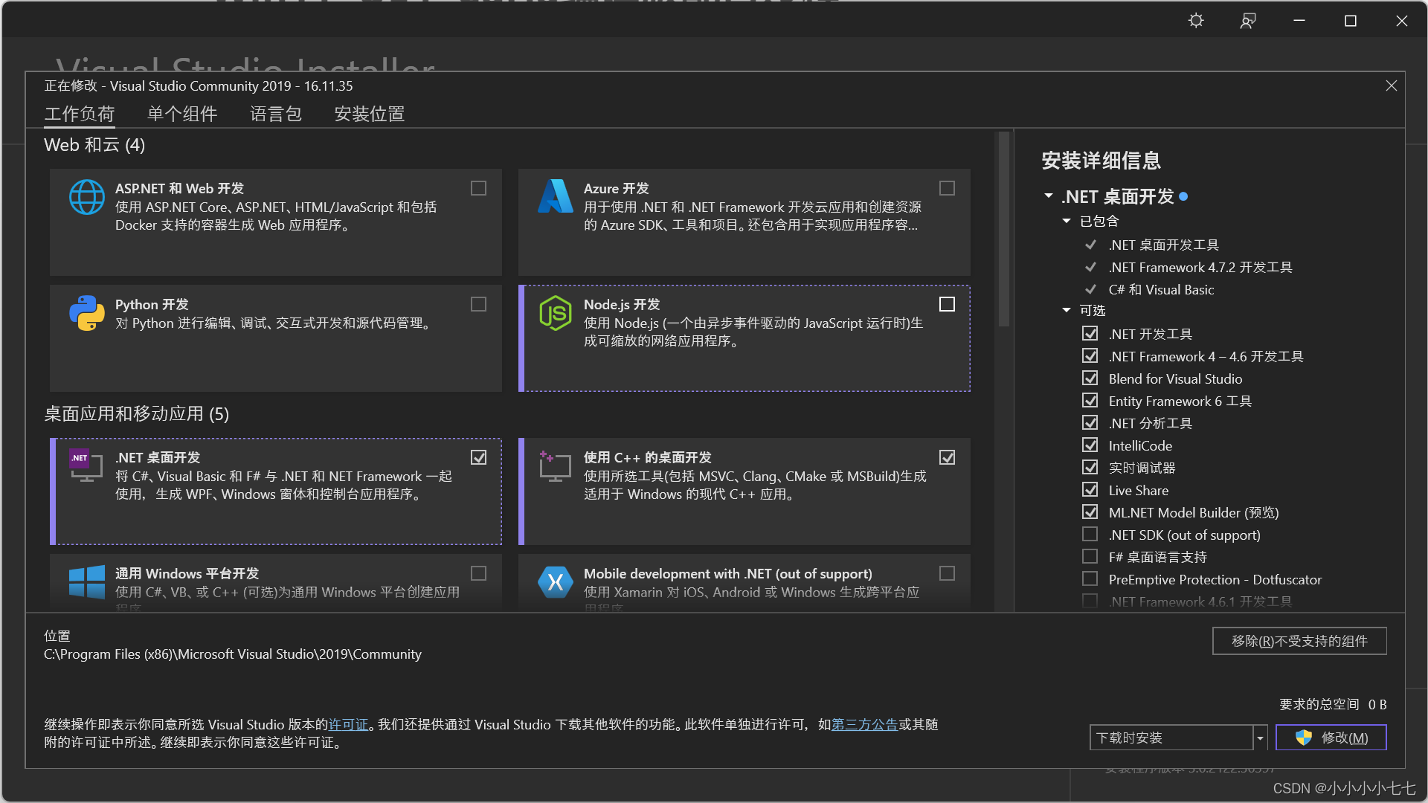Click the Azure development logo icon

pyautogui.click(x=555, y=196)
